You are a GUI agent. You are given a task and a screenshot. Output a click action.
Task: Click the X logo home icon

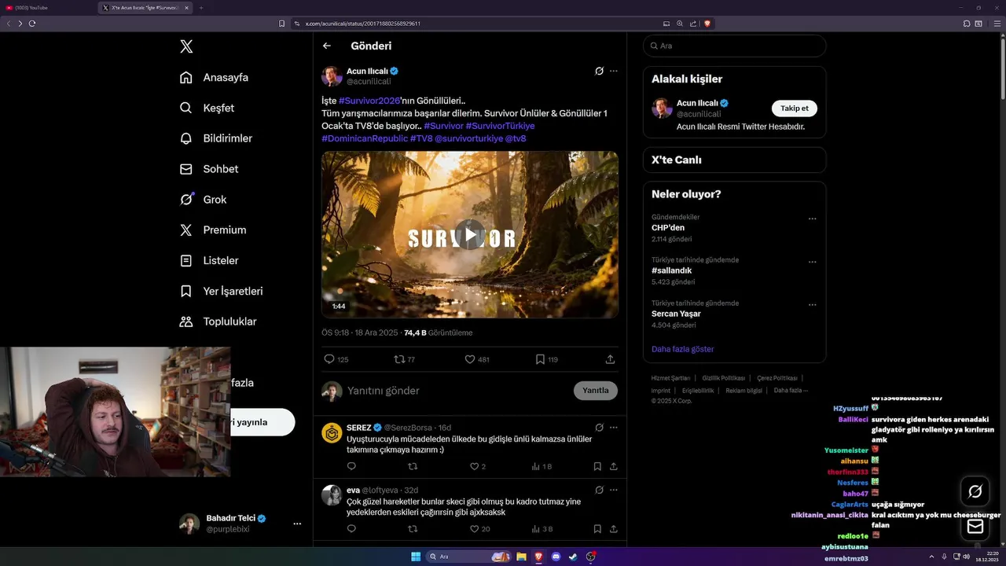point(186,46)
